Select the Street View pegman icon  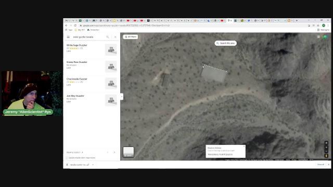tap(326, 156)
